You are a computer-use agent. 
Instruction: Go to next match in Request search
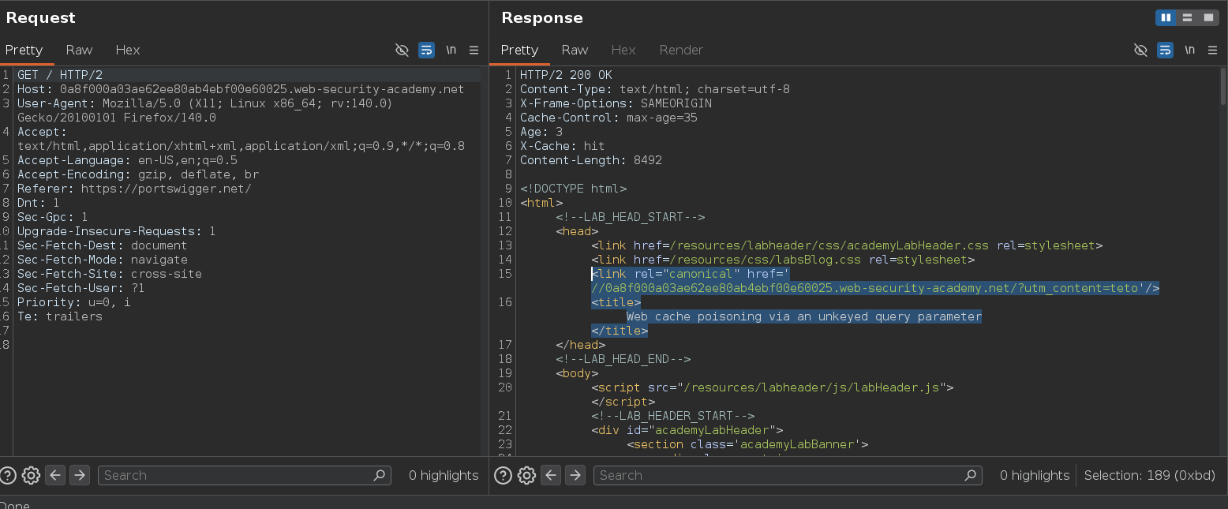point(80,475)
